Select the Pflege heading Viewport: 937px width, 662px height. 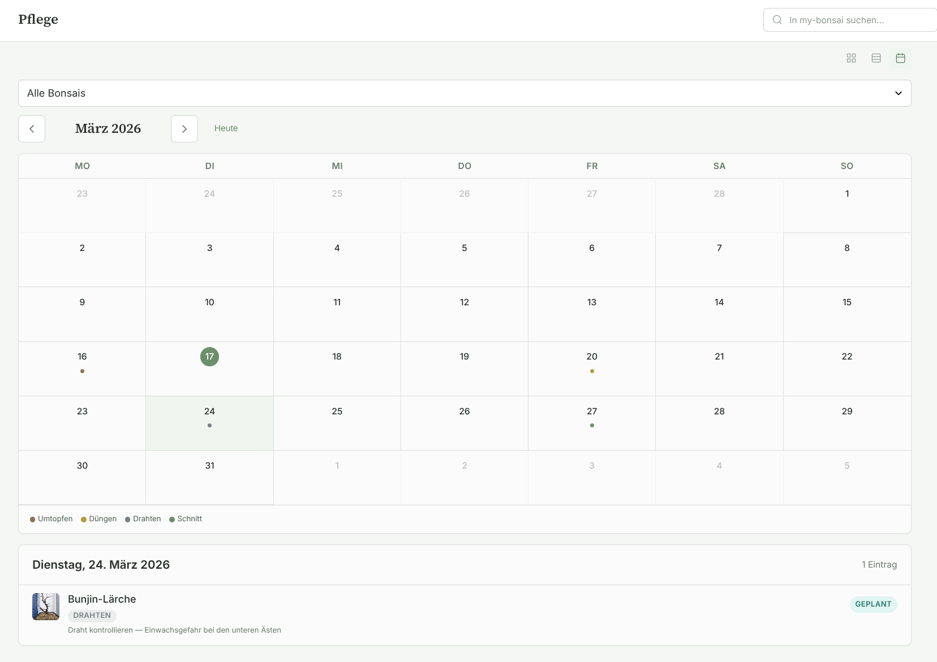38,19
